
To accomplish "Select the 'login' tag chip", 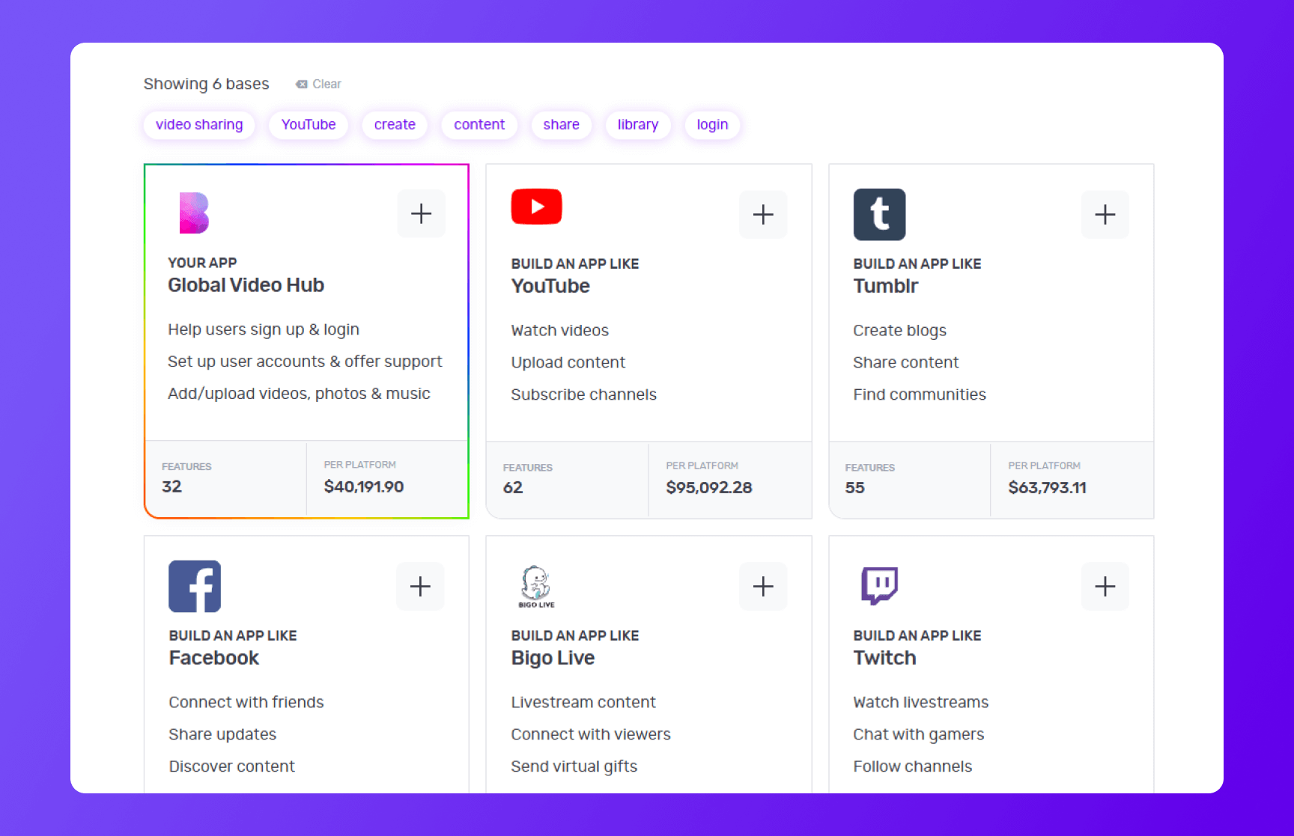I will [712, 125].
